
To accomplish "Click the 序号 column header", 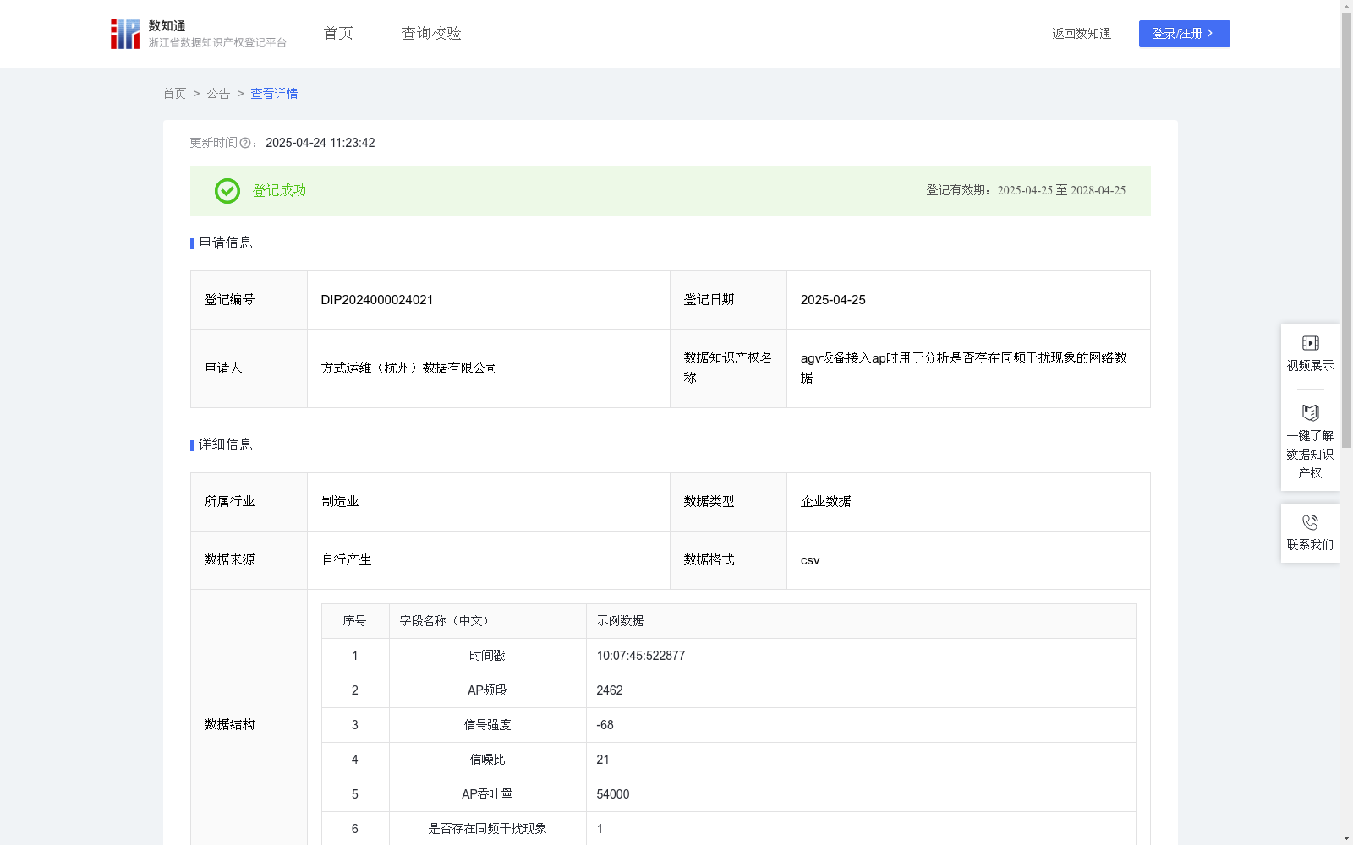I will 354,621.
